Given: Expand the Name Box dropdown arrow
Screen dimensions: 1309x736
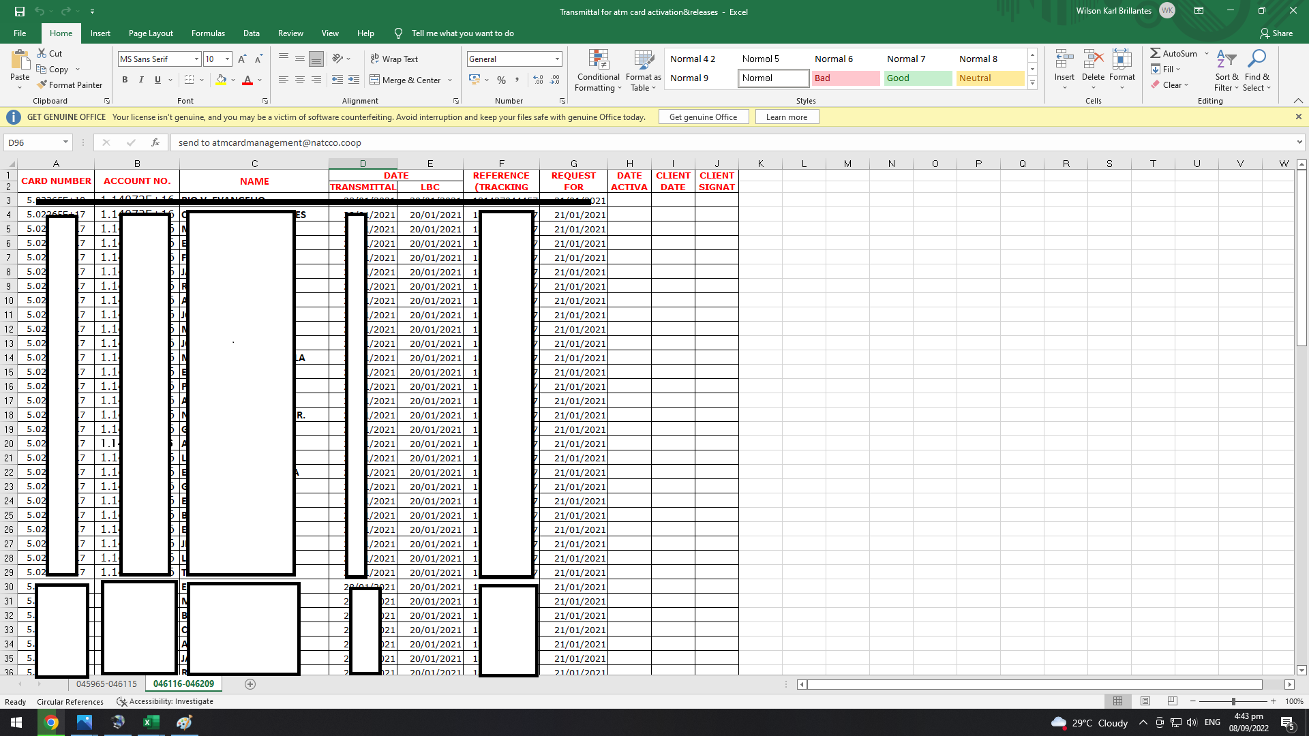Looking at the screenshot, I should 65,142.
